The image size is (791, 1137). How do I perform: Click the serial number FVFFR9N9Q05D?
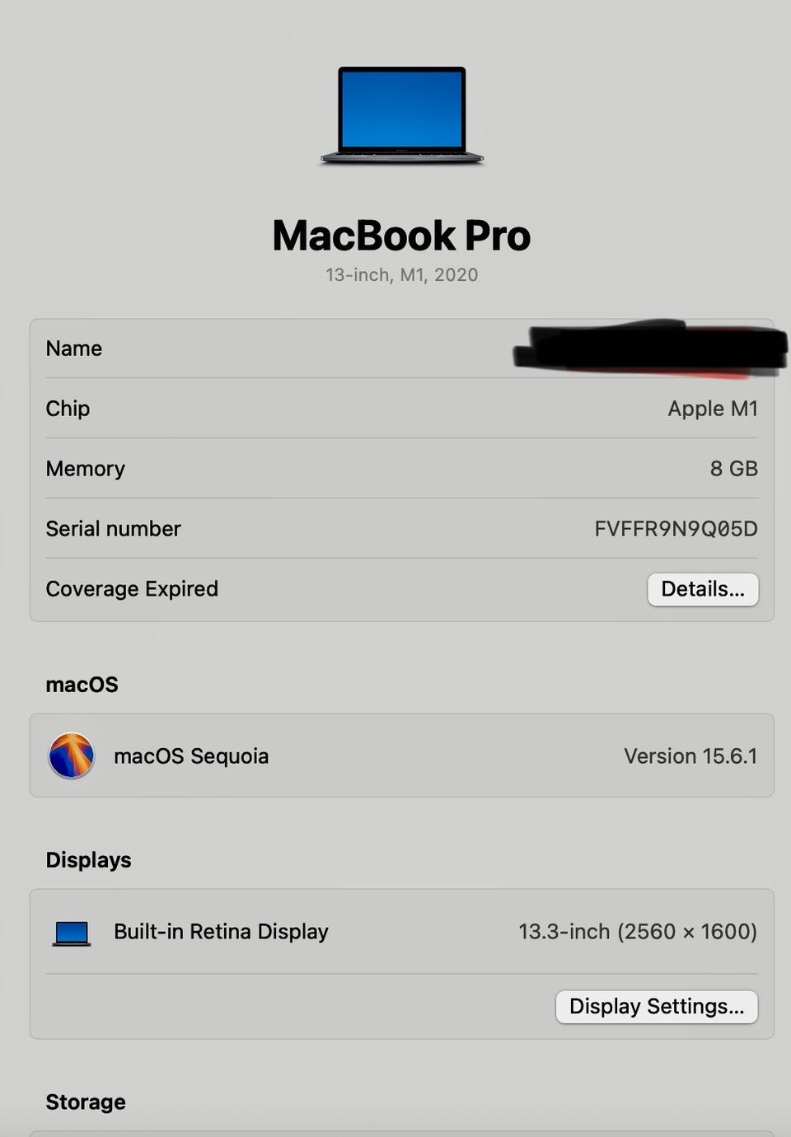pos(676,529)
